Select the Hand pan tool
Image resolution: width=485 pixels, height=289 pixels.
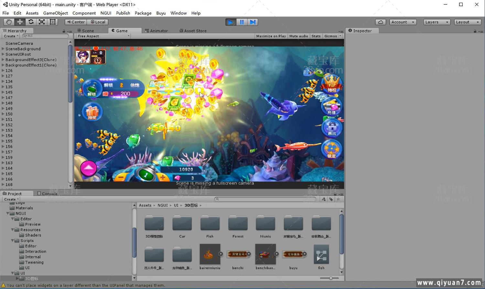[x=8, y=22]
